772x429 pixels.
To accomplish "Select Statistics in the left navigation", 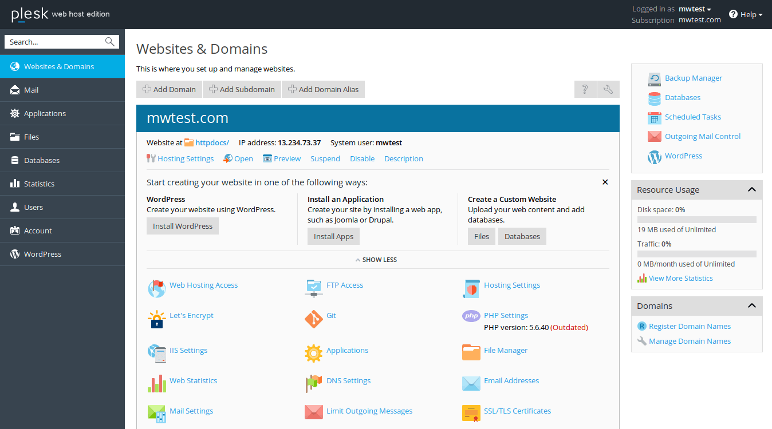I will pos(39,184).
